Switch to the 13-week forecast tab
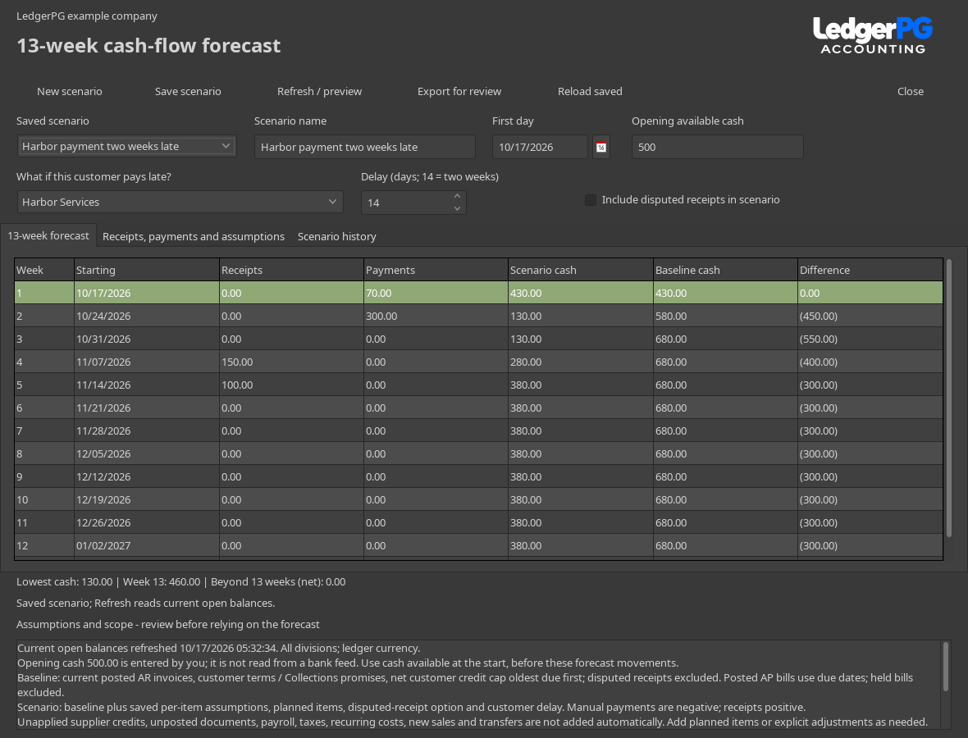 point(48,235)
